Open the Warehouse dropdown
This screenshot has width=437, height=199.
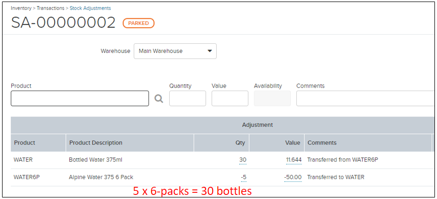click(x=175, y=51)
